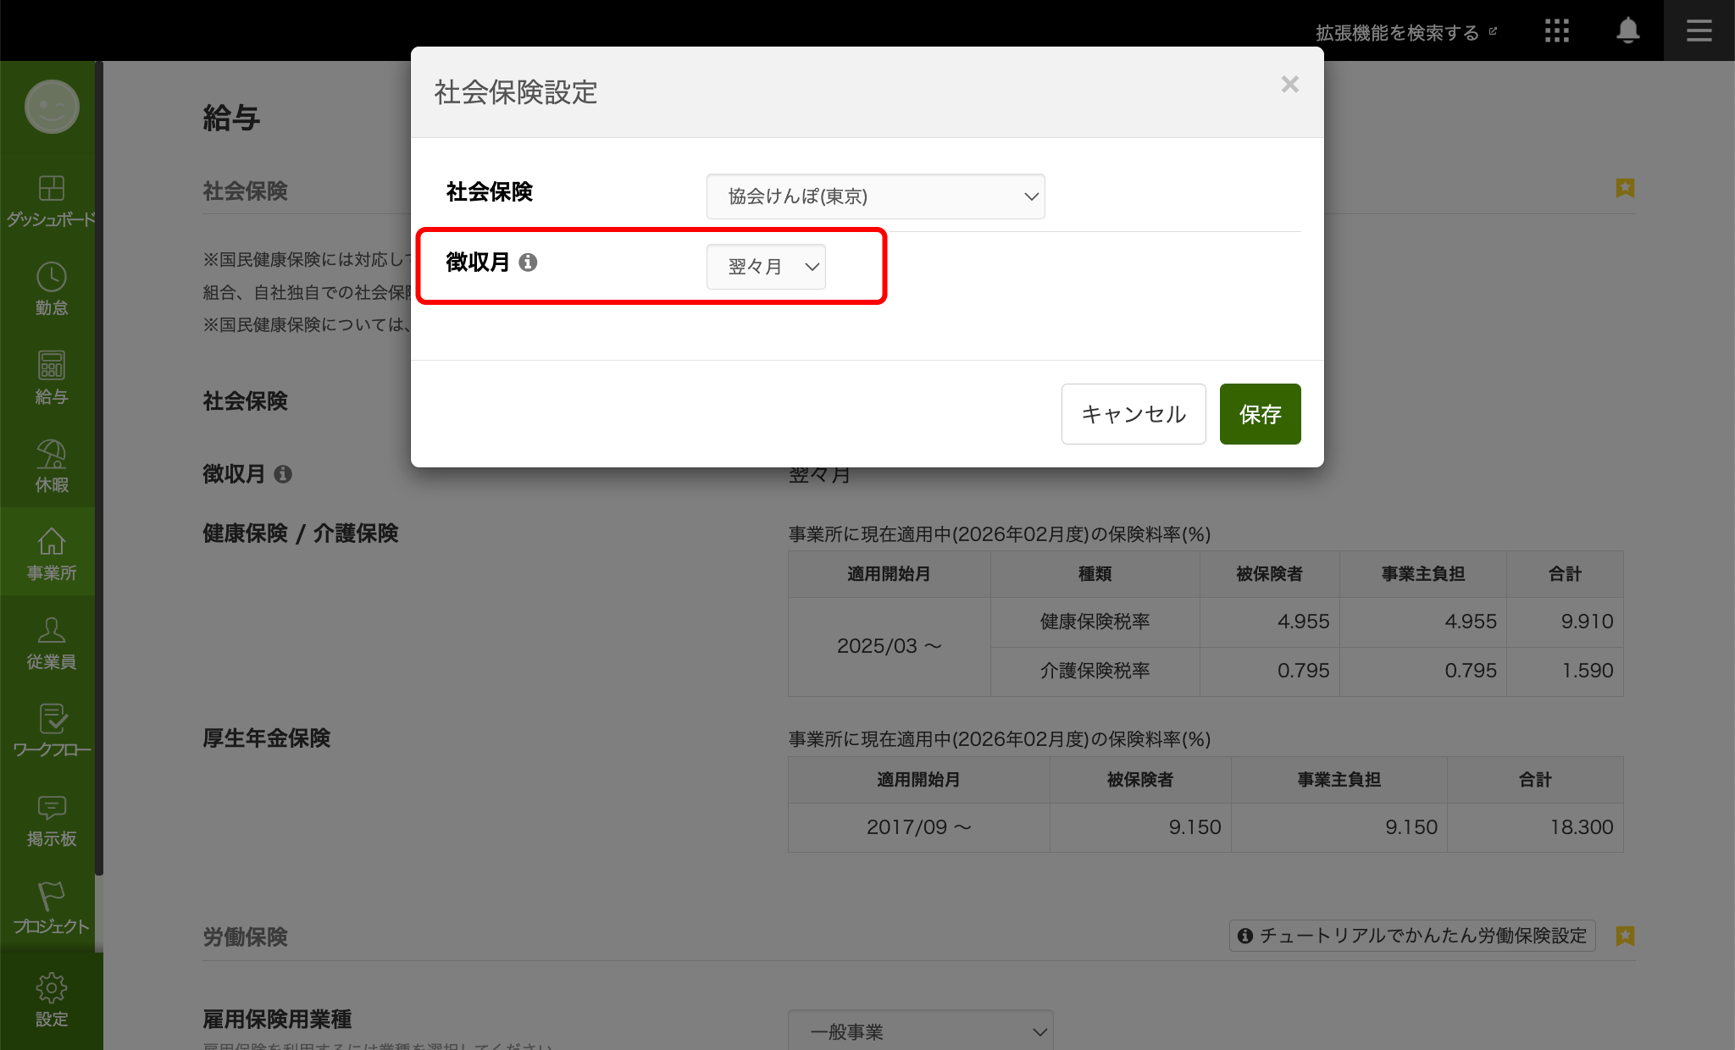The image size is (1735, 1050).
Task: Close the 社会保険設定 dialog with X
Action: click(x=1289, y=85)
